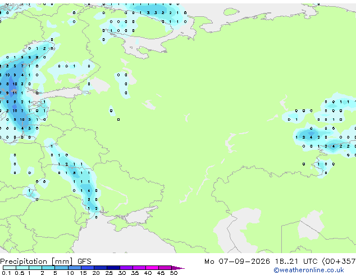Click the 30–35 mm purple legend swatch

pyautogui.click(x=126, y=268)
